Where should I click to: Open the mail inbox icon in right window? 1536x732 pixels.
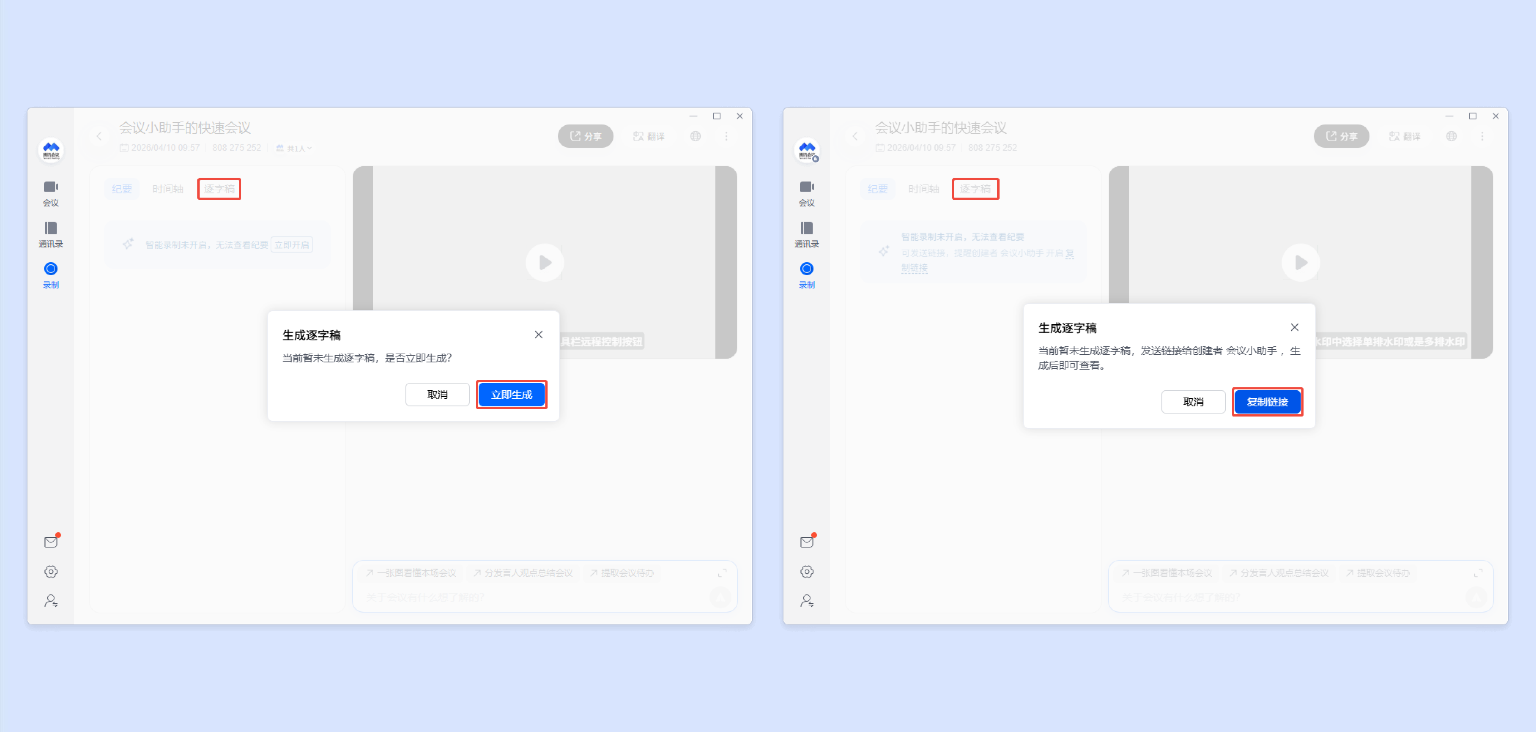[x=807, y=541]
